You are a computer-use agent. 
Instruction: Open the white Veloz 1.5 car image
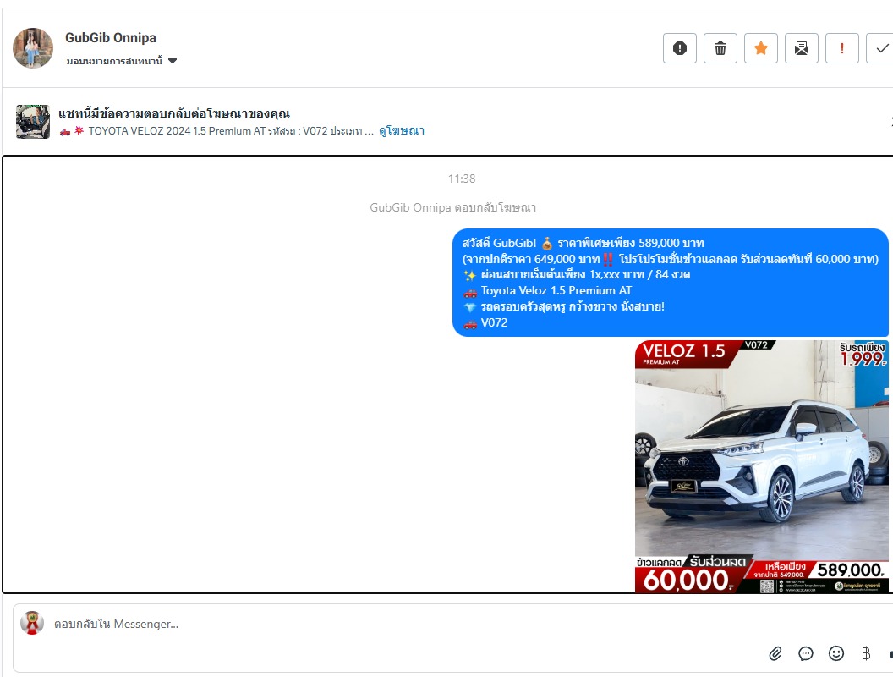pyautogui.click(x=761, y=466)
